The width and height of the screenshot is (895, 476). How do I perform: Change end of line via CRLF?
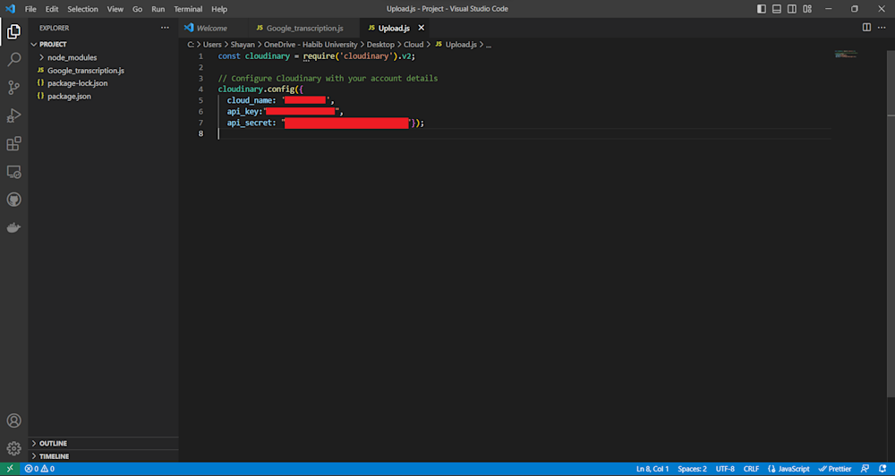(751, 469)
